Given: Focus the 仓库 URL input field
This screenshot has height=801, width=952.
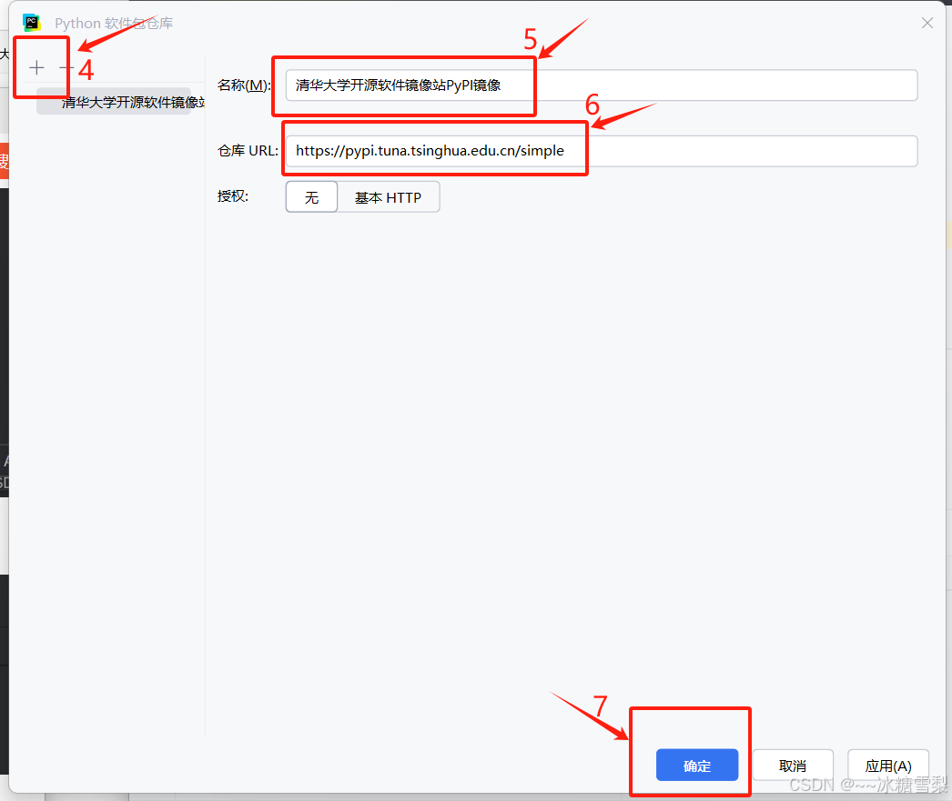Looking at the screenshot, I should [x=601, y=151].
